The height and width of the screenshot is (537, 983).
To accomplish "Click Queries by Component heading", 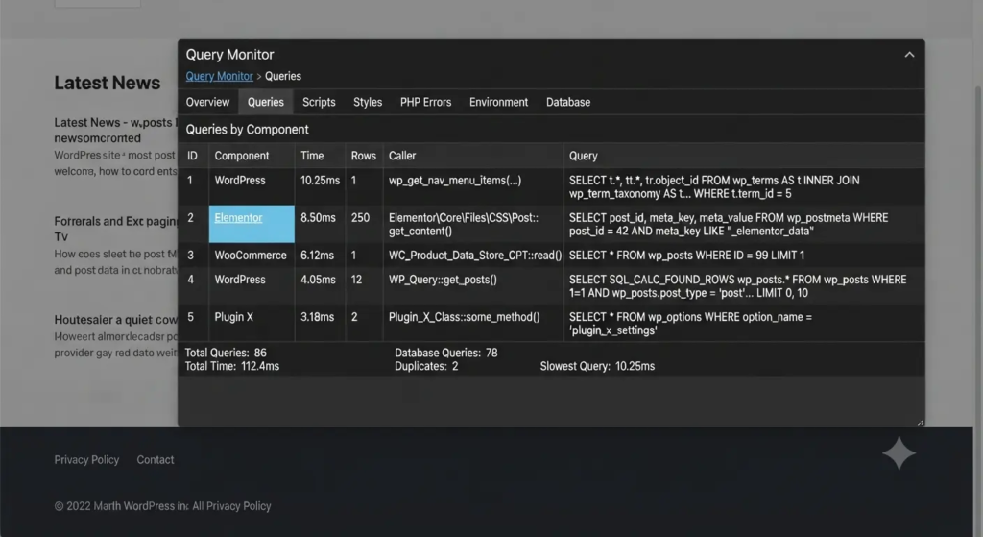I will (x=247, y=130).
